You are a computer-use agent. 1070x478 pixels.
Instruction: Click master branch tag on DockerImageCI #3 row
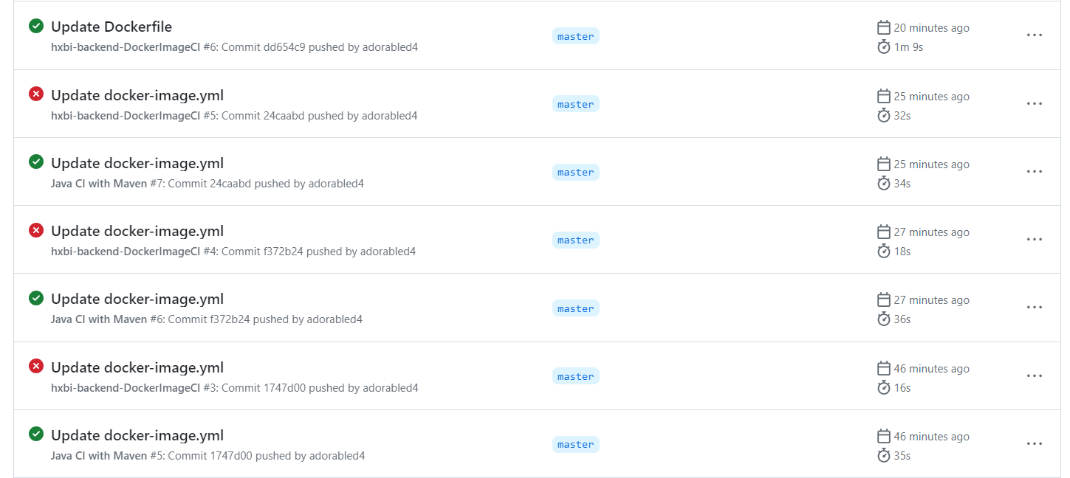[575, 376]
